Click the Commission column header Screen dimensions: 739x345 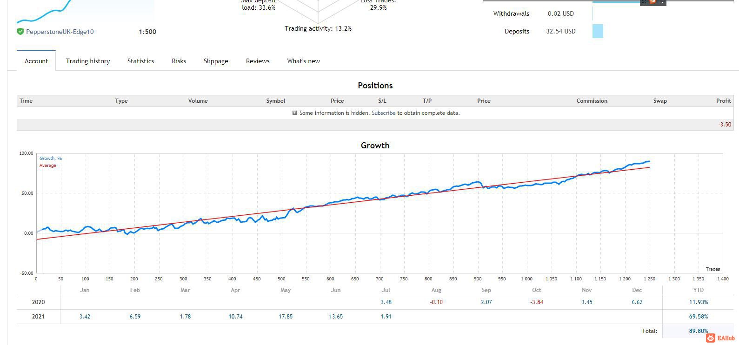click(592, 101)
